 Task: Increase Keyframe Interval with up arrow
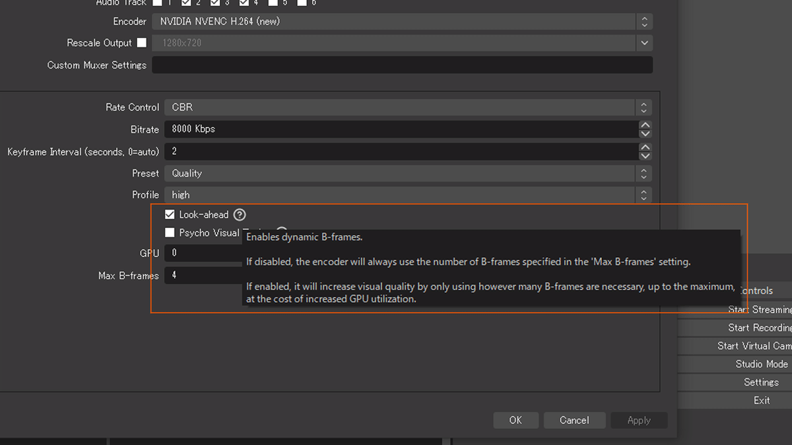pyautogui.click(x=645, y=148)
